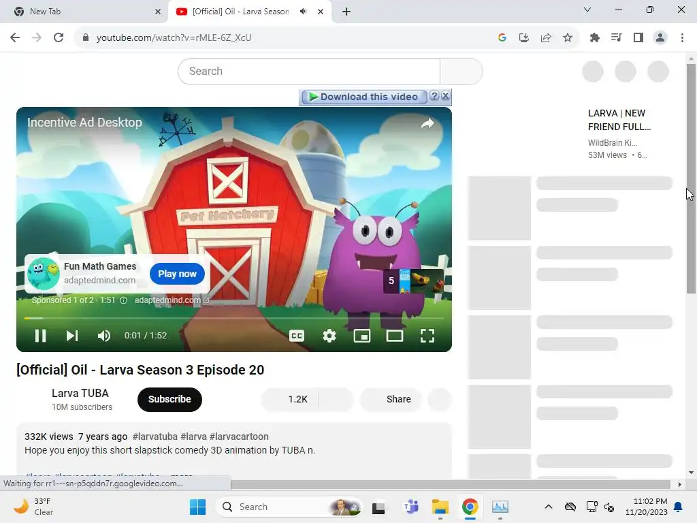Click the horizontal scrollbar right arrow
Image resolution: width=697 pixels, height=523 pixels.
tap(680, 484)
